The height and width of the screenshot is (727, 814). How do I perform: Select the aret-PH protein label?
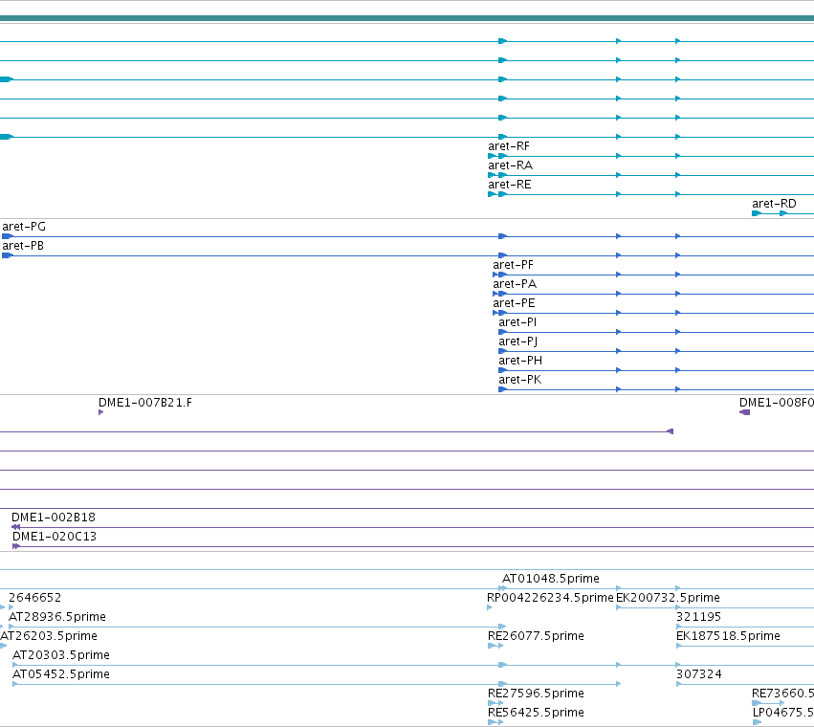(x=520, y=361)
